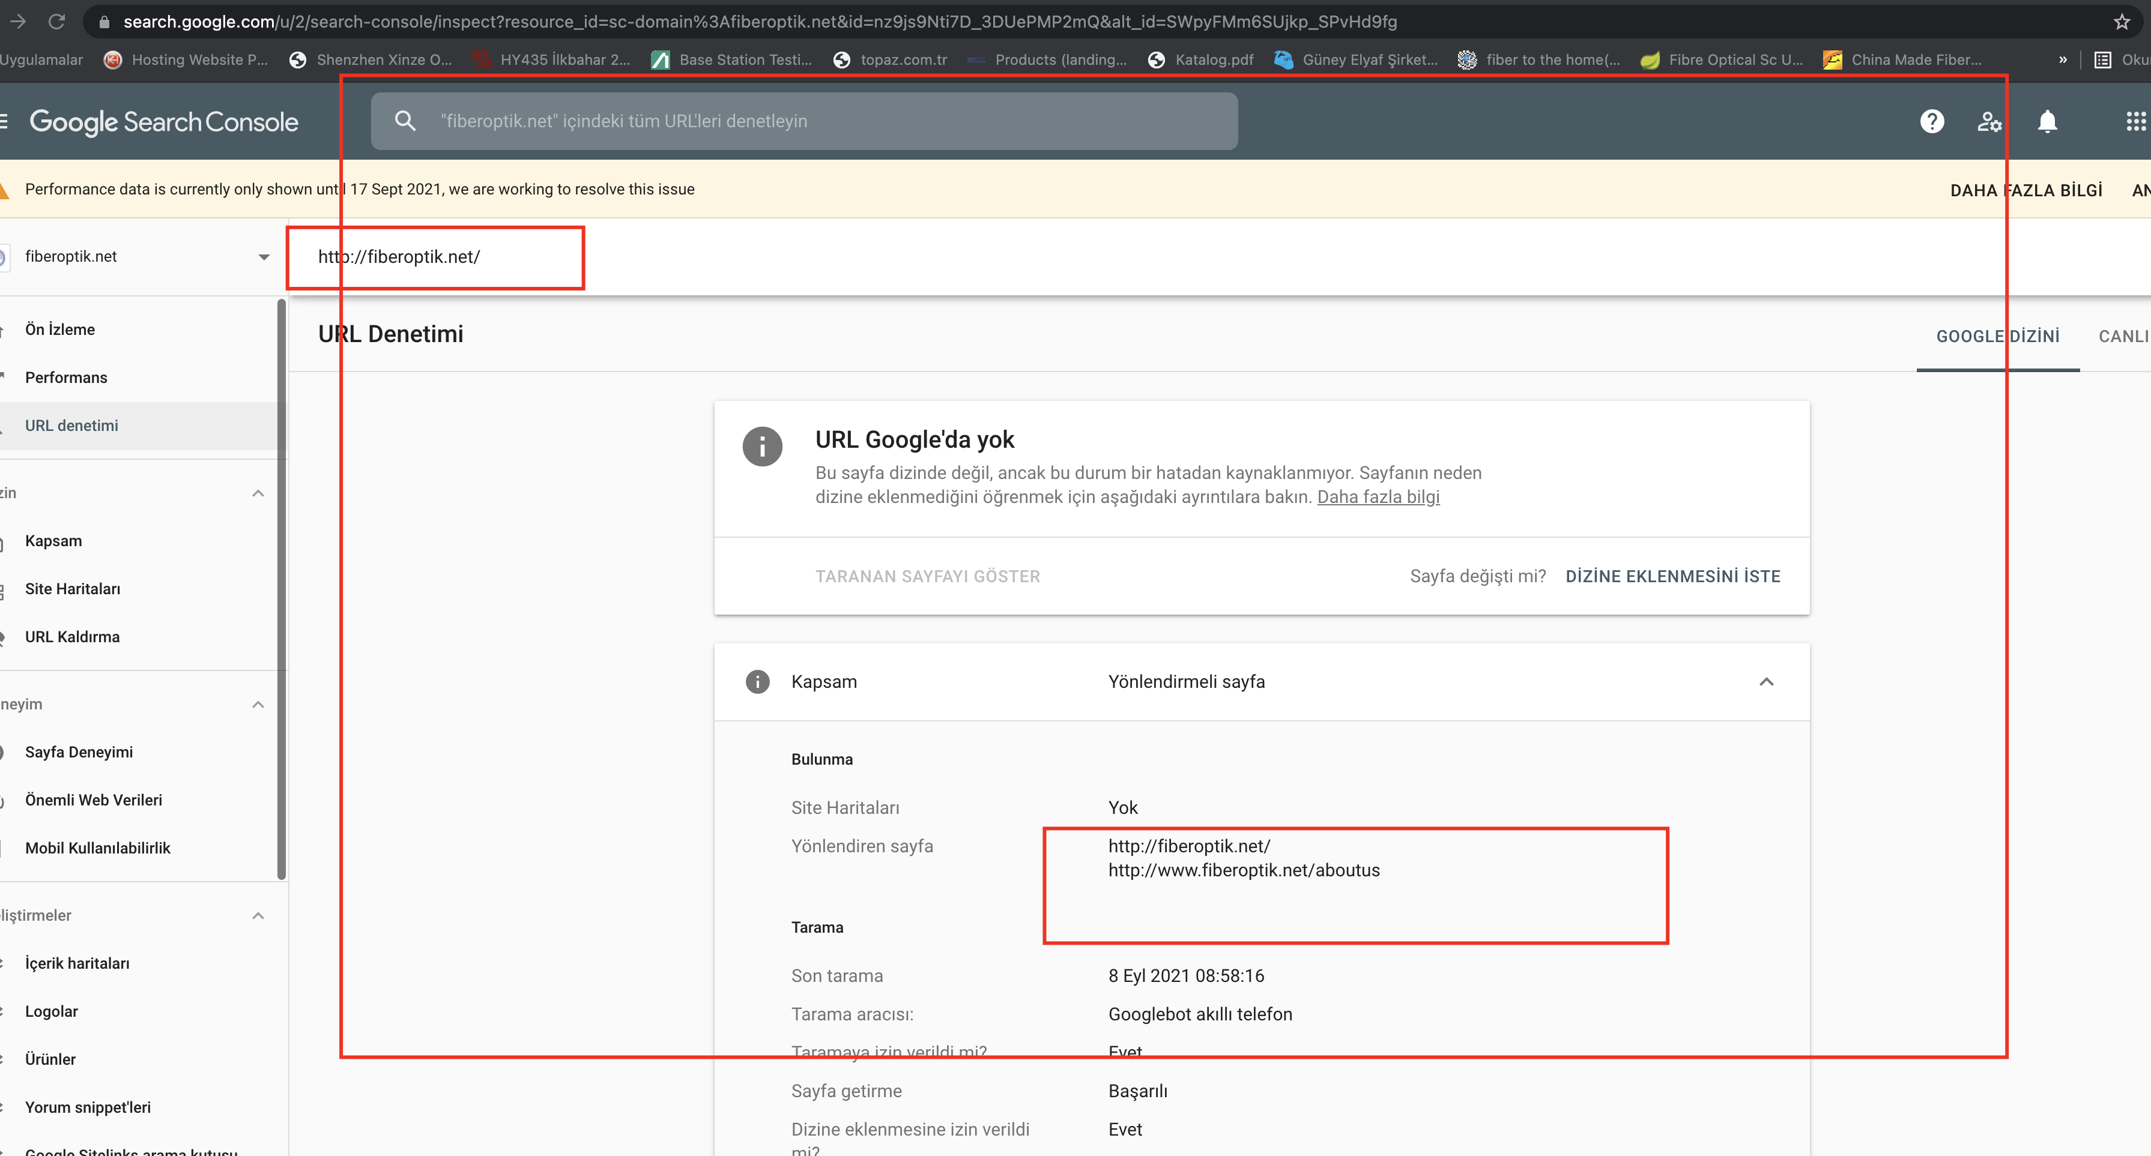Open Hosting Website bookmark
Screen dimensions: 2151x1156
click(x=186, y=59)
